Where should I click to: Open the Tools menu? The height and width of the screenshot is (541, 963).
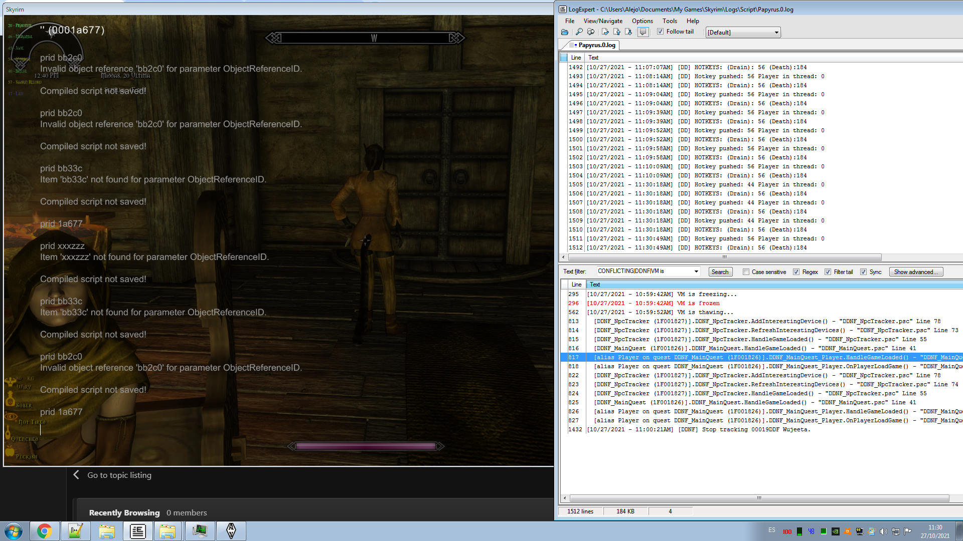pos(670,21)
